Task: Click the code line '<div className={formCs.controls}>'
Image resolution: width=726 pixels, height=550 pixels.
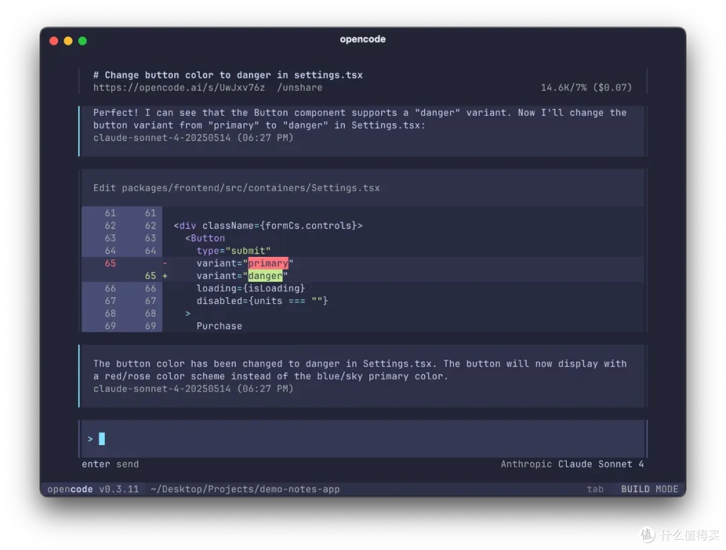Action: coord(268,225)
